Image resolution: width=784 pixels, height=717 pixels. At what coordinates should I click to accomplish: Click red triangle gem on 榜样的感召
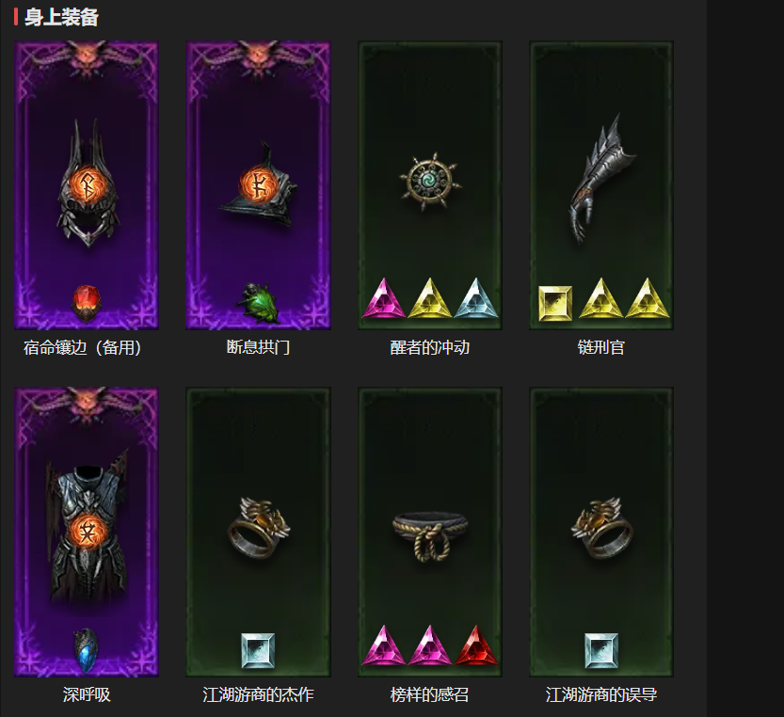pos(476,646)
